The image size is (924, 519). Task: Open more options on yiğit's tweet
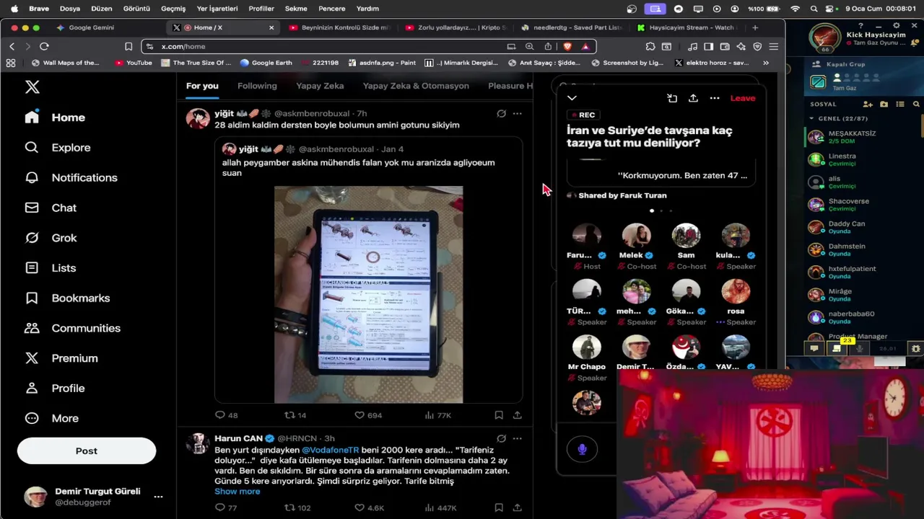(517, 113)
